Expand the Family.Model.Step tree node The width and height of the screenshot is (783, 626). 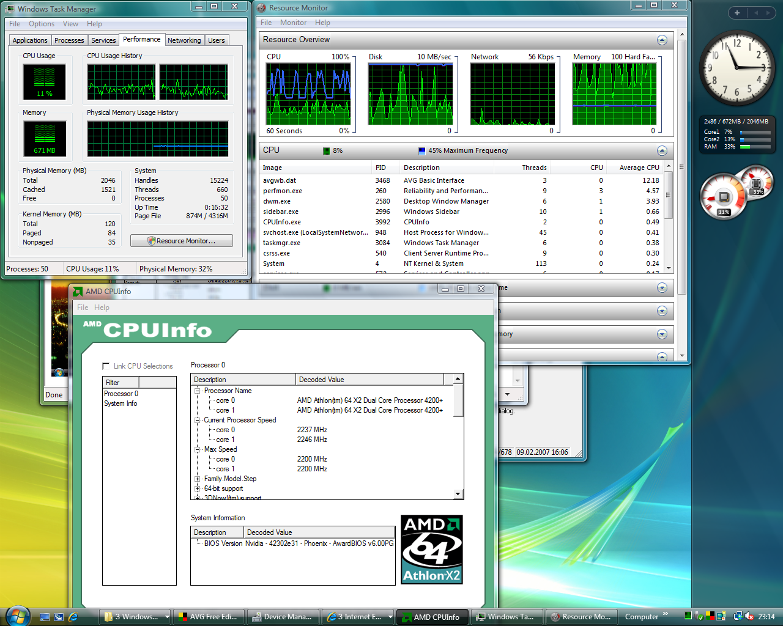tap(198, 479)
